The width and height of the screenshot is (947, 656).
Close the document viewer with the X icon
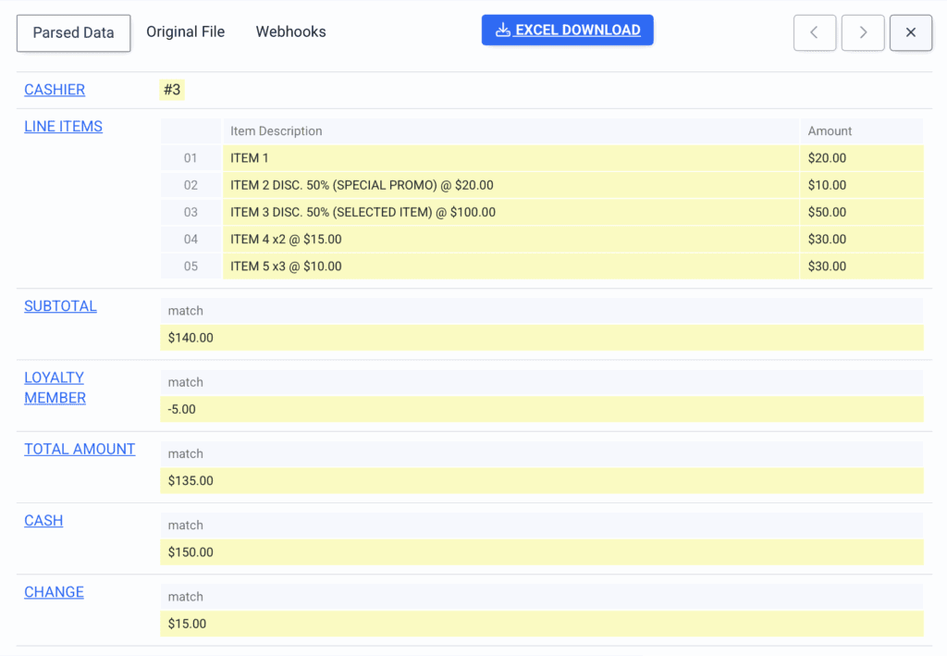911,32
